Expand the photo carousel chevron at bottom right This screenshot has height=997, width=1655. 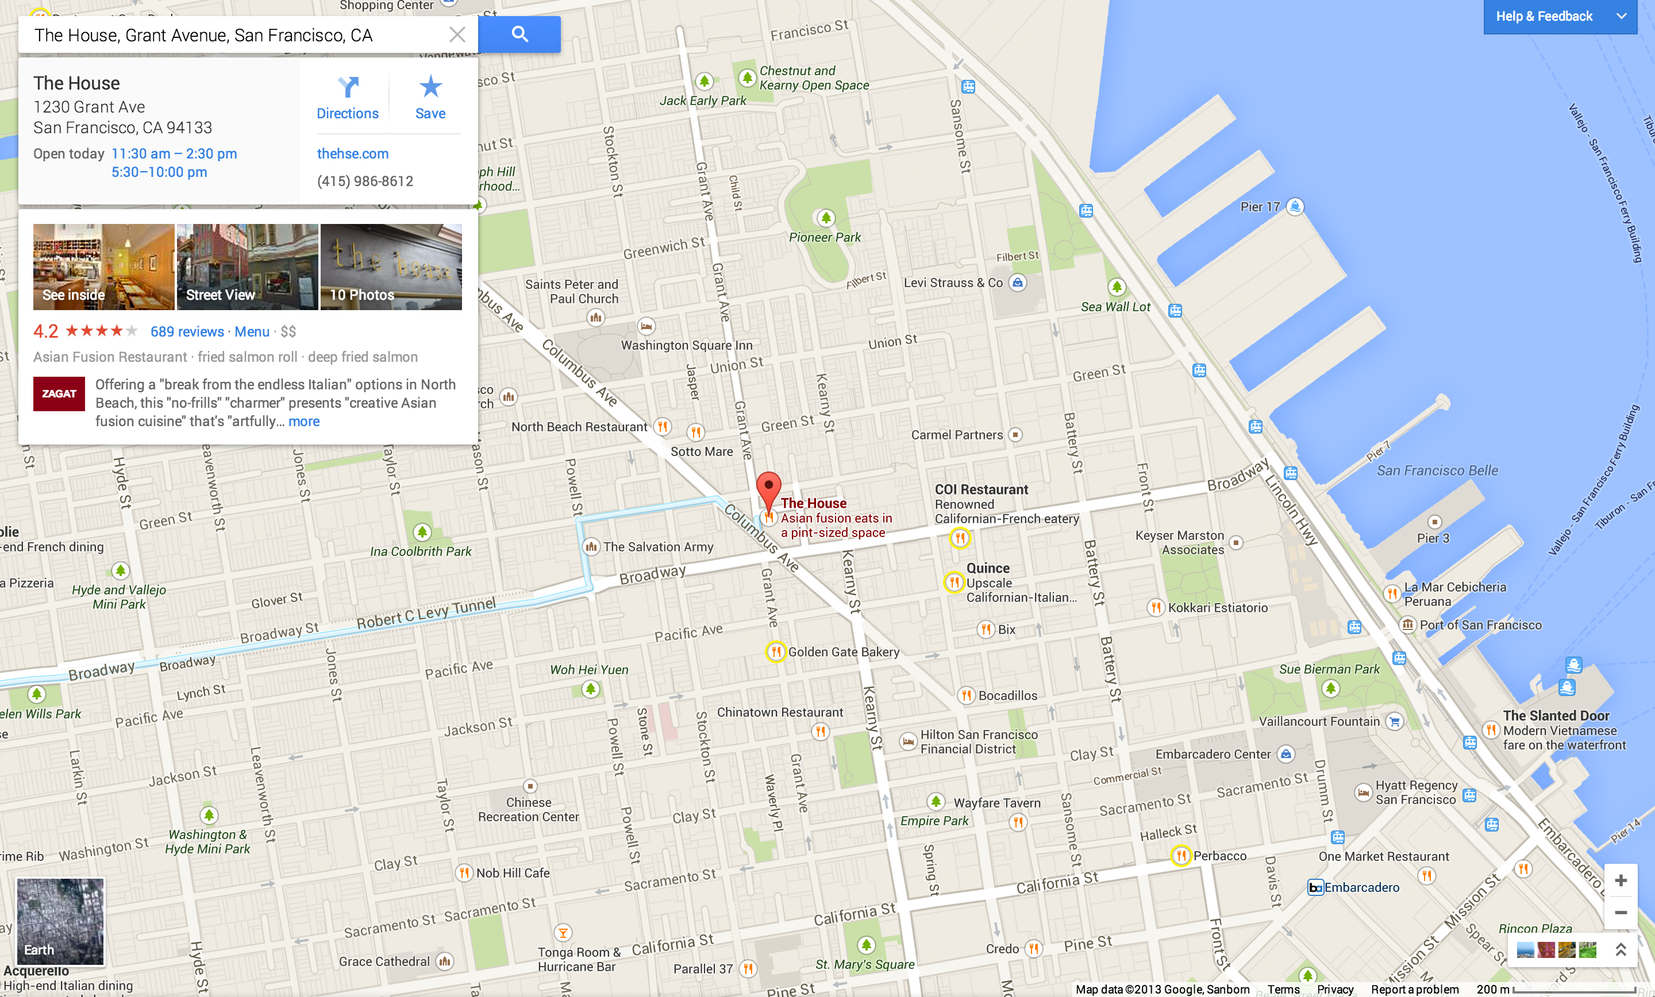(x=1620, y=950)
